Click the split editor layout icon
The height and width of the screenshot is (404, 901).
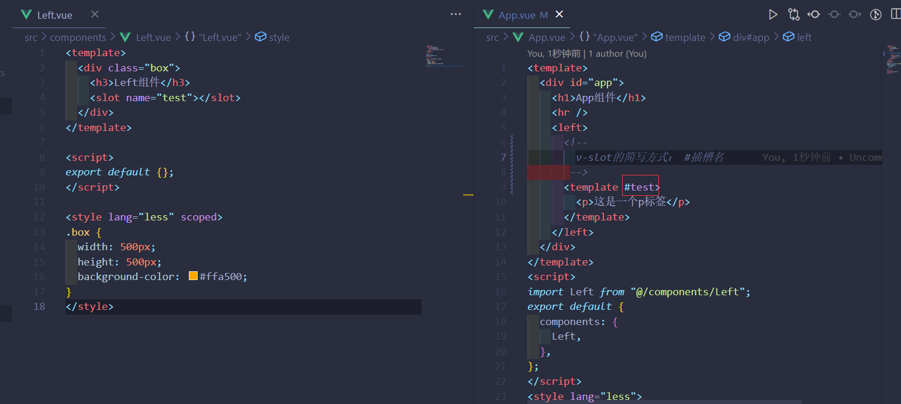(x=895, y=14)
